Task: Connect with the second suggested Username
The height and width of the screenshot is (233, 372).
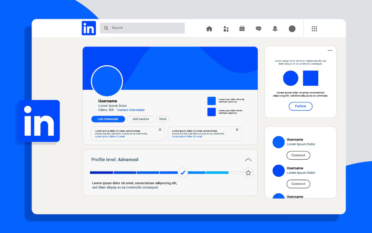Action: click(x=298, y=184)
